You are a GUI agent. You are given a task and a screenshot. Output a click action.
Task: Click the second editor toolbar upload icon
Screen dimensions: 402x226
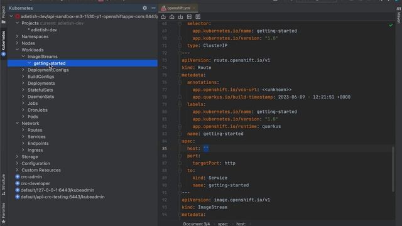[171, 17]
